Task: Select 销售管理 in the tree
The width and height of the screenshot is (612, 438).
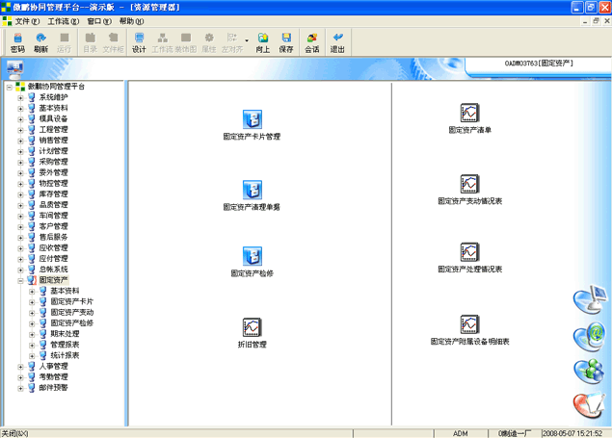Action: 53,140
